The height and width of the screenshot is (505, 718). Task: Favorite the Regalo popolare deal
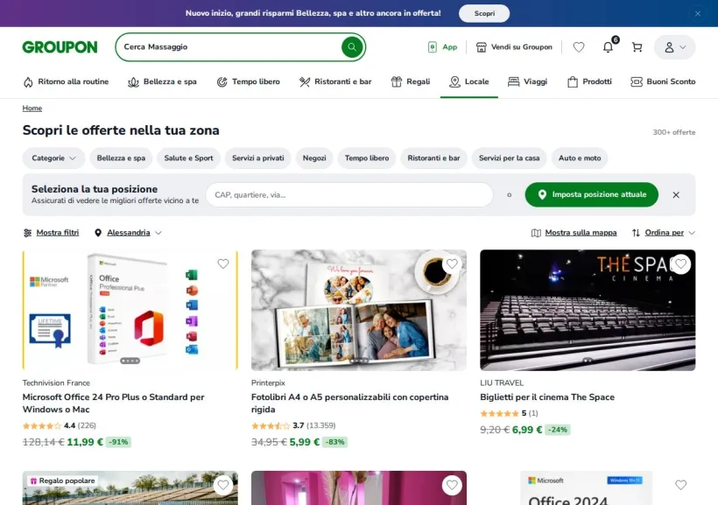(223, 485)
